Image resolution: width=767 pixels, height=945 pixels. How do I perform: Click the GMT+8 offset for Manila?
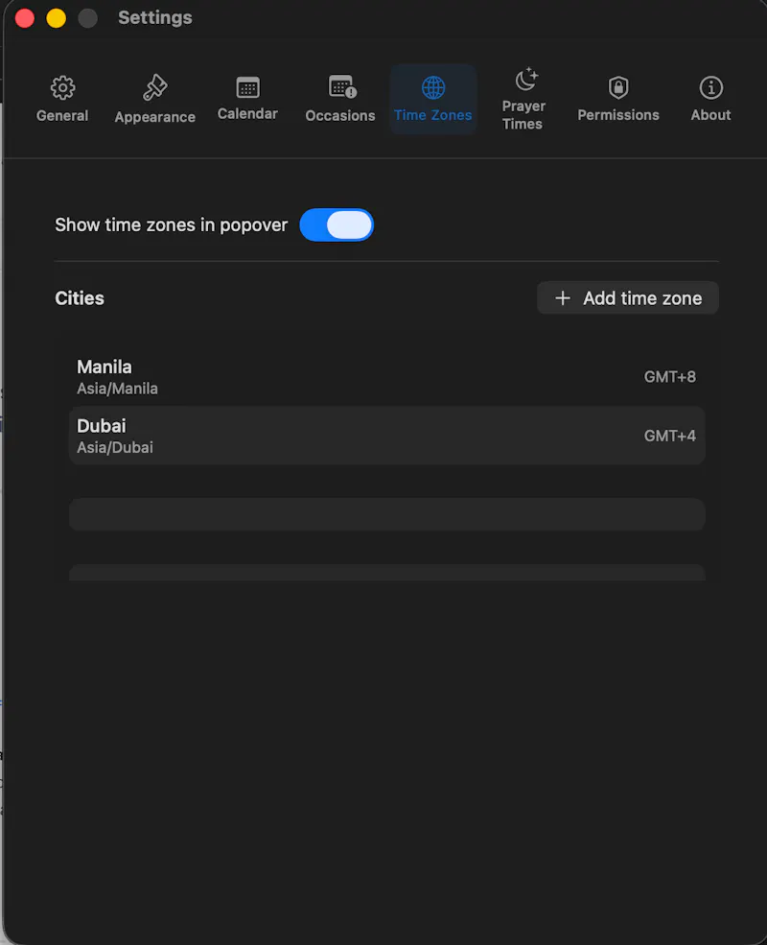pos(669,377)
